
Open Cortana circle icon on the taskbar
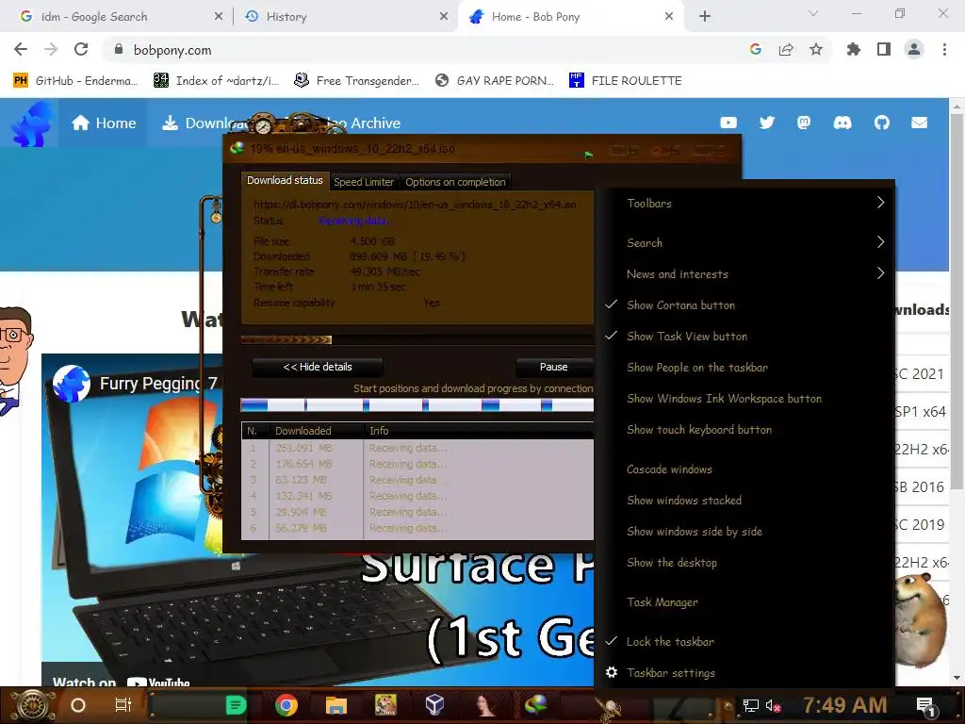pos(78,705)
